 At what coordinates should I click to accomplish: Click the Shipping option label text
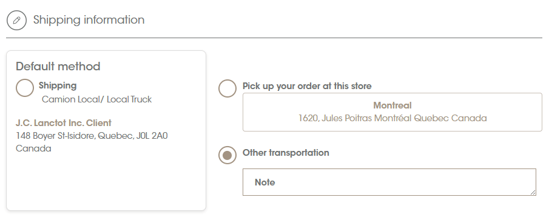(58, 85)
